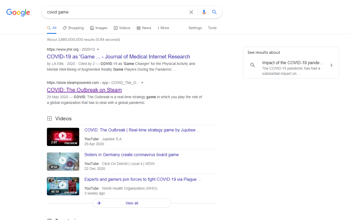Submit search with magnifying glass icon
This screenshot has height=220, width=351.
(x=214, y=12)
